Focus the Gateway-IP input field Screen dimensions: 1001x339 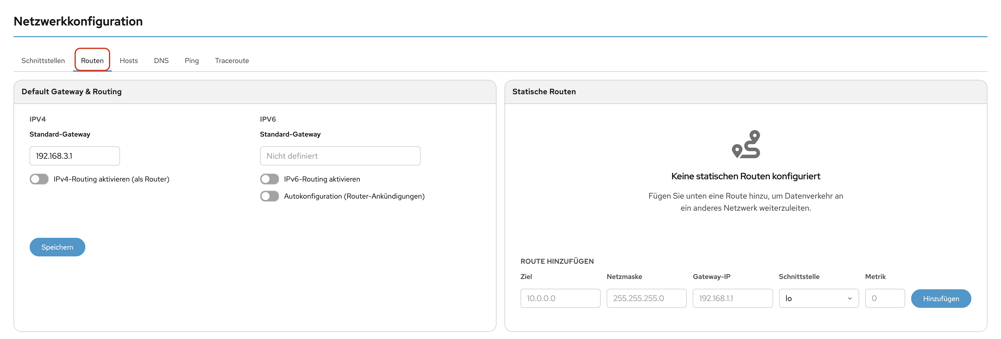(732, 298)
